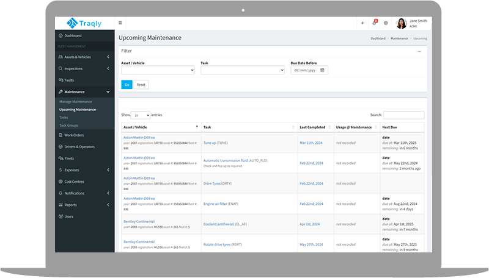Open Cost Centres menu item

74,182
